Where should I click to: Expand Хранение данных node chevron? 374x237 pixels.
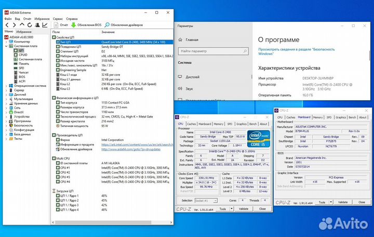tap(6, 103)
